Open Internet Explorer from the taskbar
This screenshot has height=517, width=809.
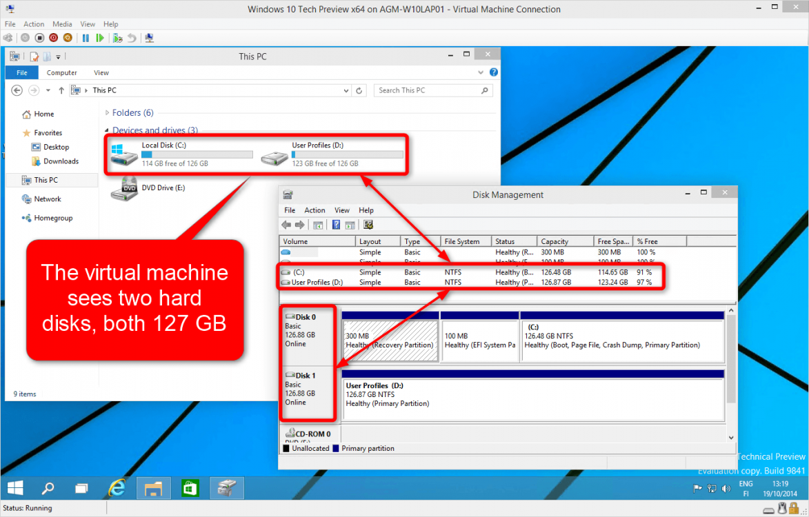(x=117, y=488)
